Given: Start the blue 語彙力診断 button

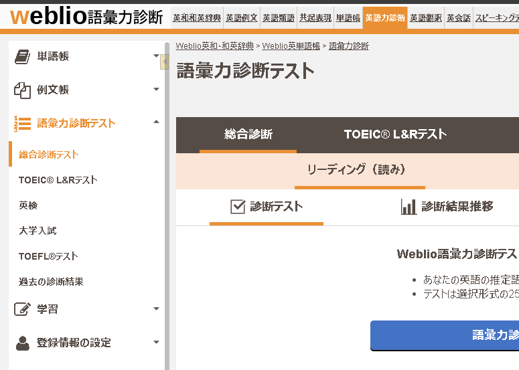Looking at the screenshot, I should (x=445, y=335).
